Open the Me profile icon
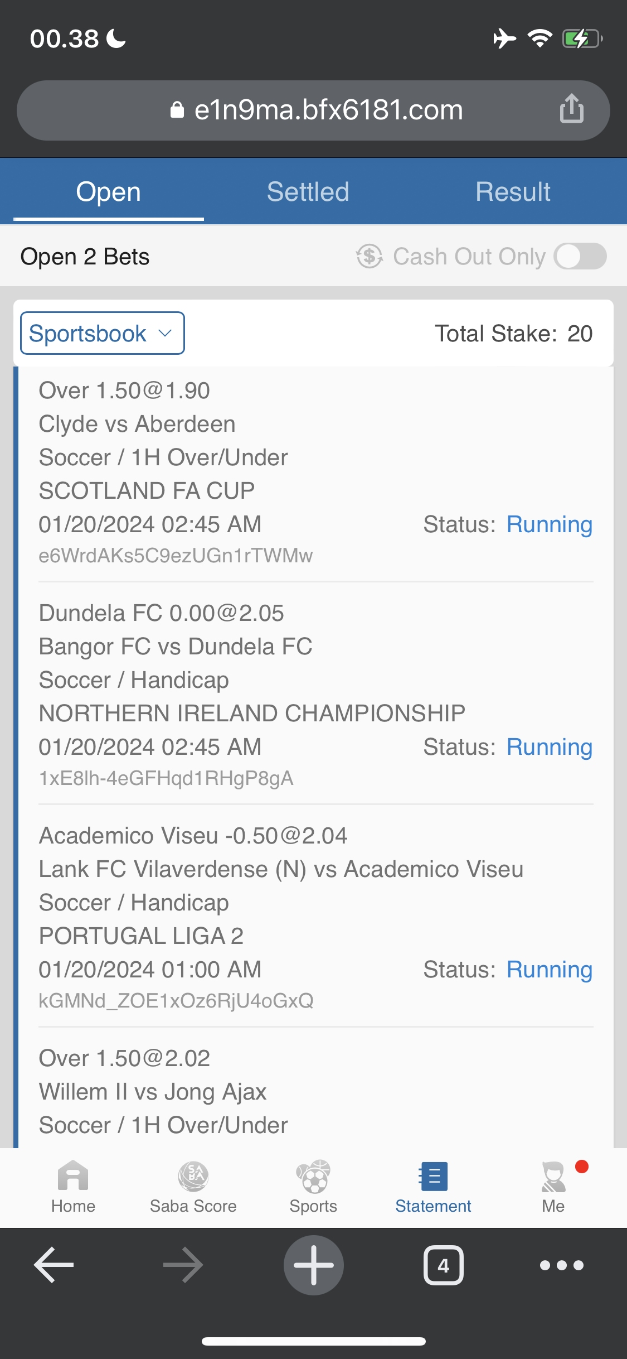 point(553,1177)
